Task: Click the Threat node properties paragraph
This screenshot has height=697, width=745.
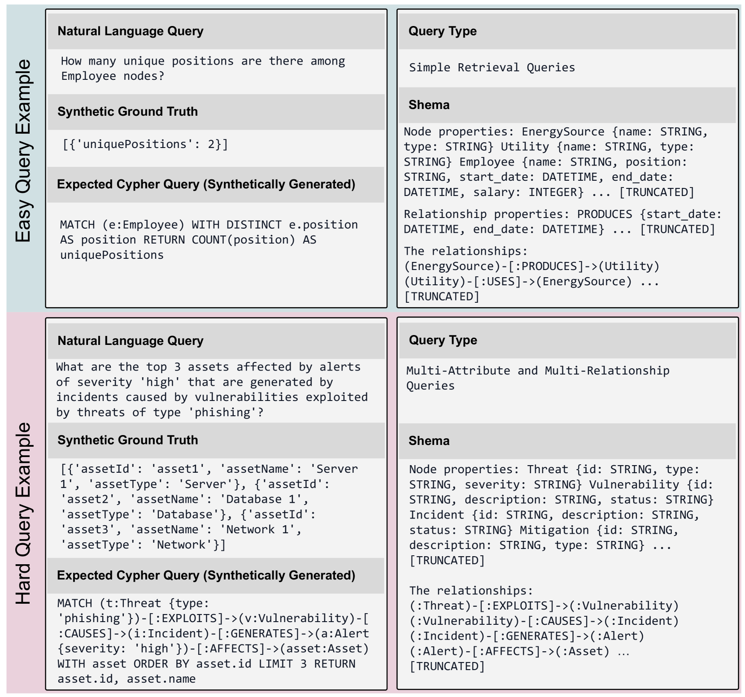Action: pyautogui.click(x=561, y=514)
